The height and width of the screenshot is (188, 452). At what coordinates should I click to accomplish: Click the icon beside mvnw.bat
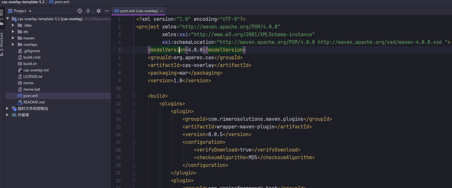click(x=20, y=89)
